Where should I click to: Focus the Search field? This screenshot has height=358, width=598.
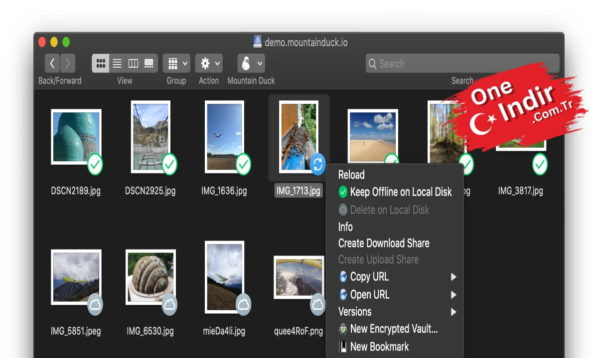tap(462, 64)
